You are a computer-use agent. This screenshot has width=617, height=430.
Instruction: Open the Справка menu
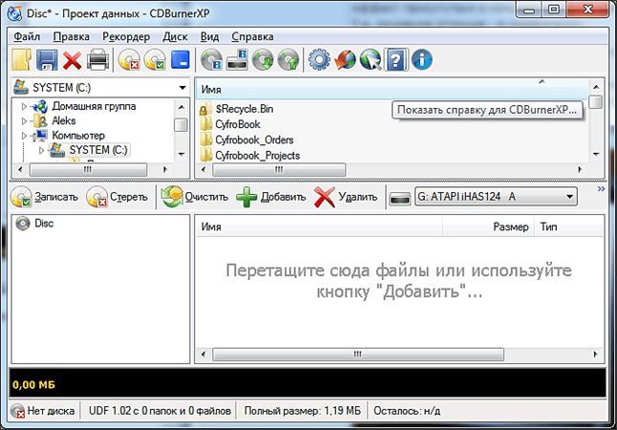(252, 36)
